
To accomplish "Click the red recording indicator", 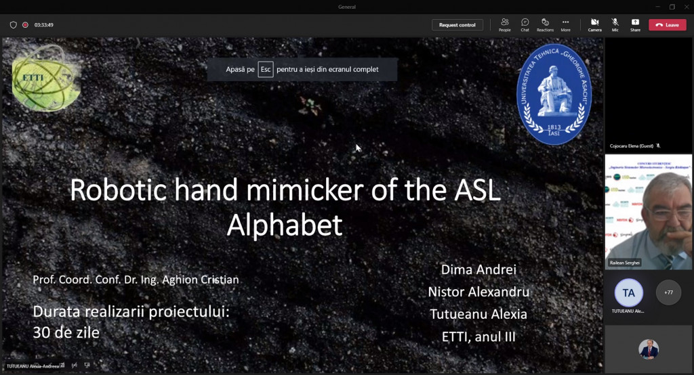I will click(x=25, y=25).
